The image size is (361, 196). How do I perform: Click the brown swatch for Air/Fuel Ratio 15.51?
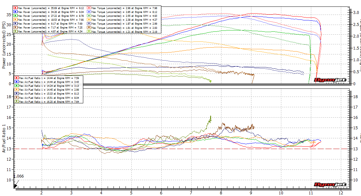[x=17, y=98]
